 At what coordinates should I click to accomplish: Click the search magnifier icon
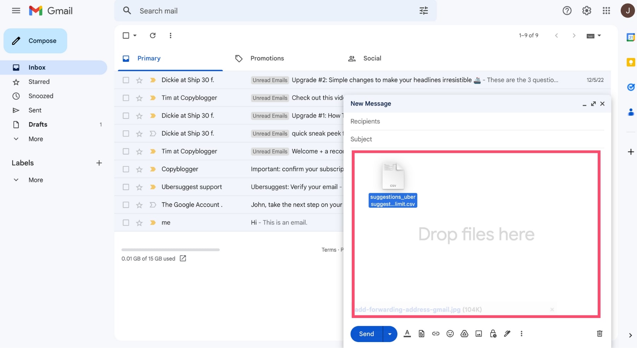coord(127,11)
